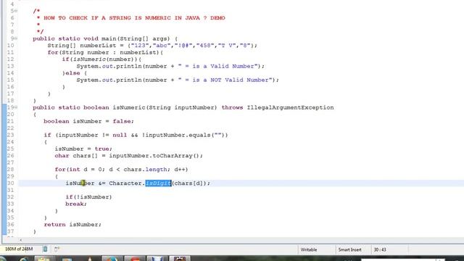Click 'if(isNumeric(number))' on line 12
The width and height of the screenshot is (464, 261).
point(101,59)
